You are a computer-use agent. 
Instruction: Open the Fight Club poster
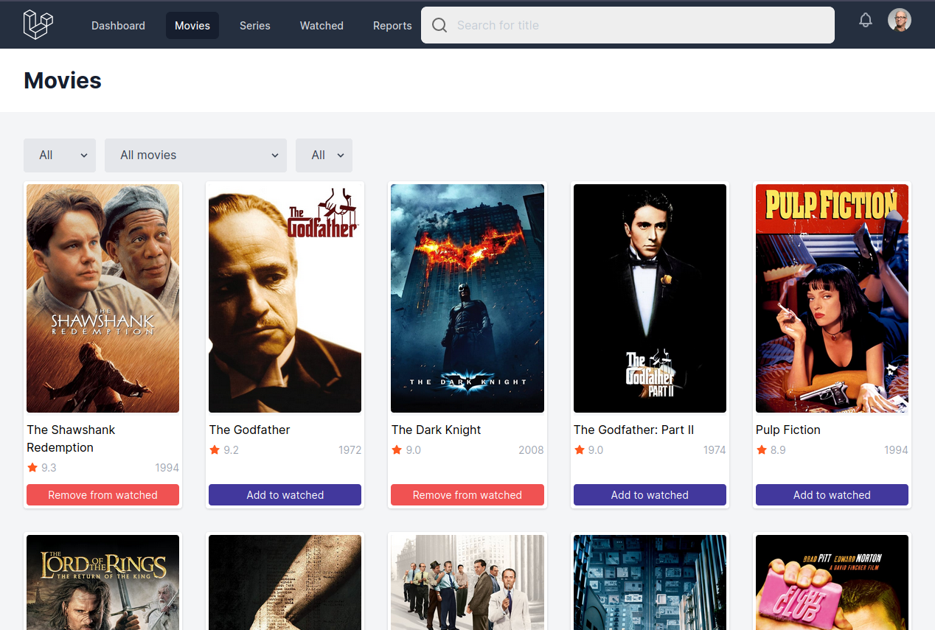pyautogui.click(x=832, y=582)
